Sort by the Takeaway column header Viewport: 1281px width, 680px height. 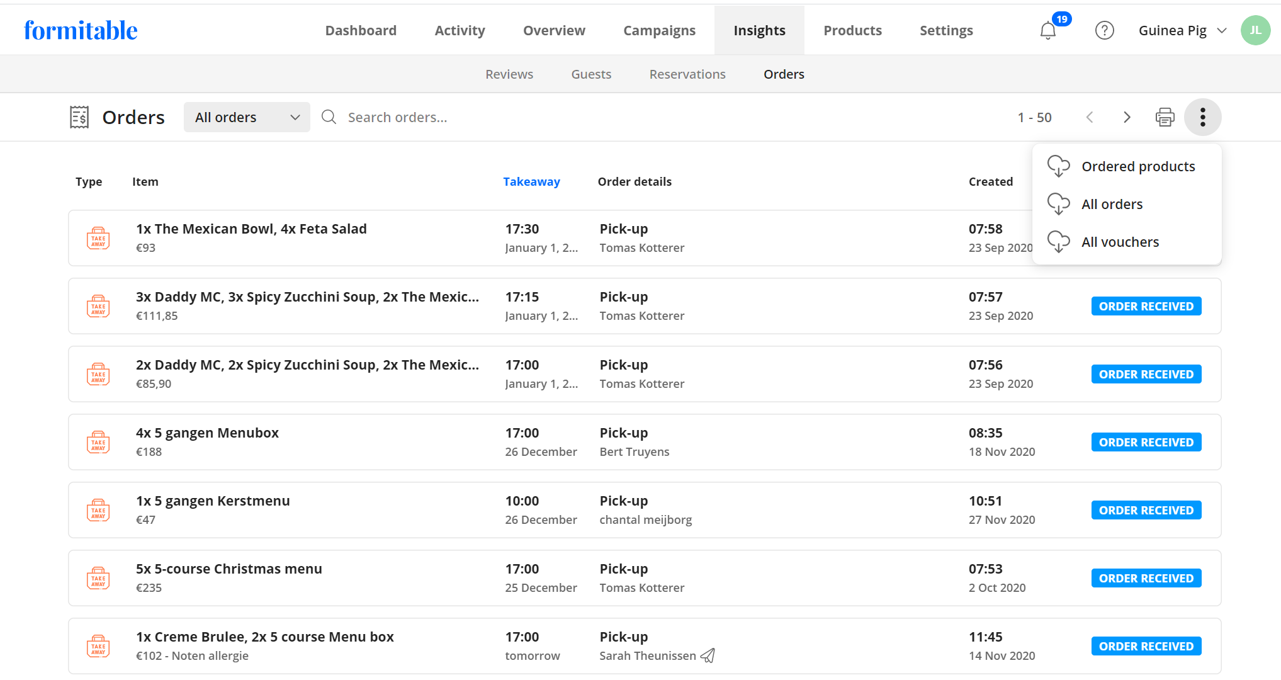[531, 181]
